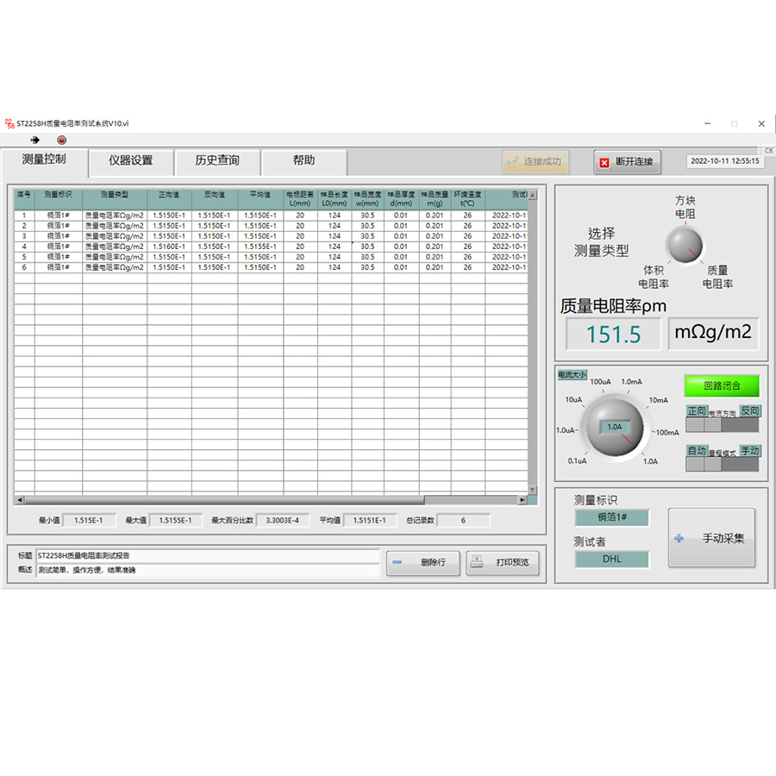The height and width of the screenshot is (776, 776).
Task: Switch to the 仪器设置 tab
Action: coord(131,160)
